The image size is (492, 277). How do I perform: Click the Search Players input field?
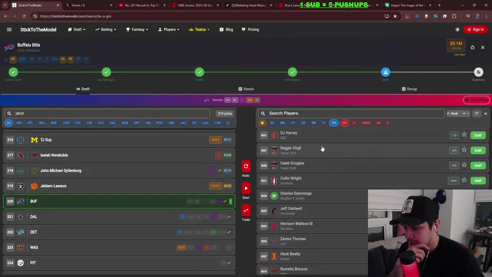click(x=351, y=113)
